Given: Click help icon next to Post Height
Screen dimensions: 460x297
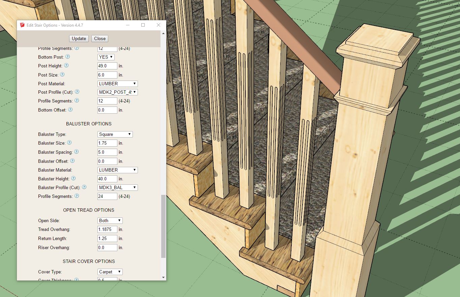Looking at the screenshot, I should point(66,66).
